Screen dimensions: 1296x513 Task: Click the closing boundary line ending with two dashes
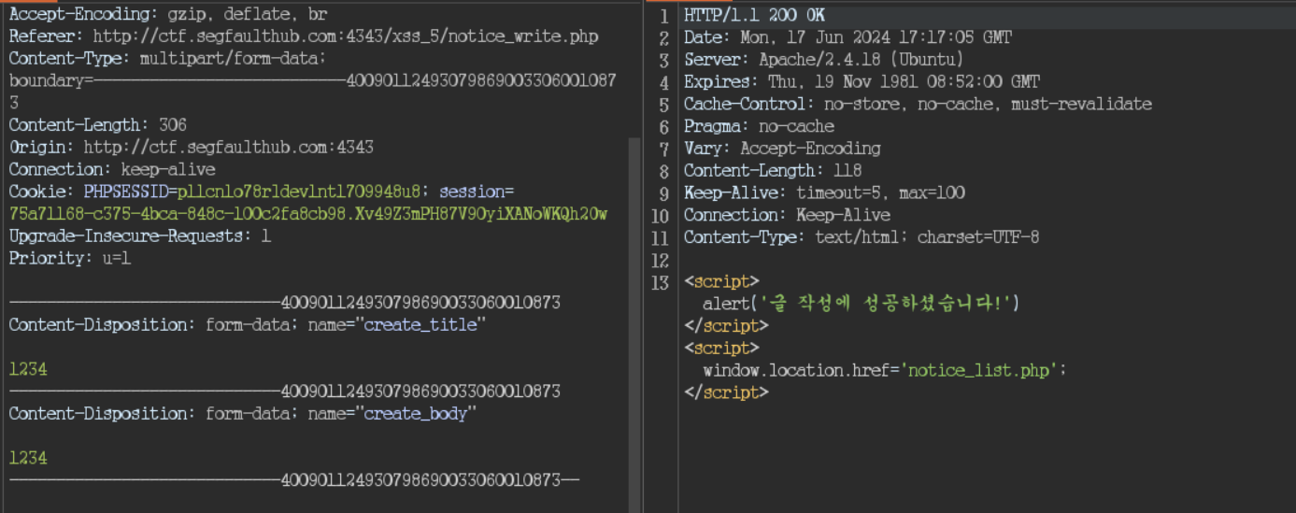(294, 480)
